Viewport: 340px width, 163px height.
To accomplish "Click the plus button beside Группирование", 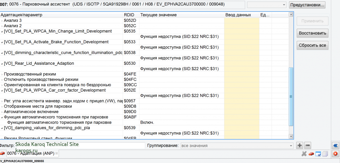I will [300, 146].
